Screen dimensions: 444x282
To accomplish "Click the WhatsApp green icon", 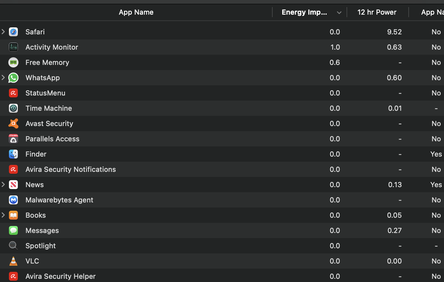I will click(13, 78).
